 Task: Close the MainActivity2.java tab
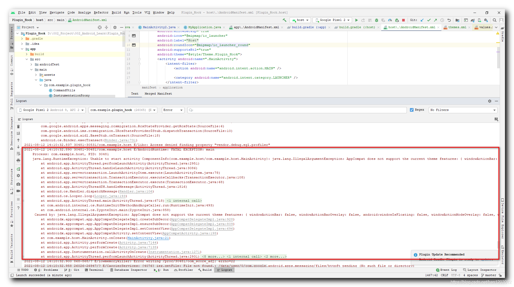[178, 27]
